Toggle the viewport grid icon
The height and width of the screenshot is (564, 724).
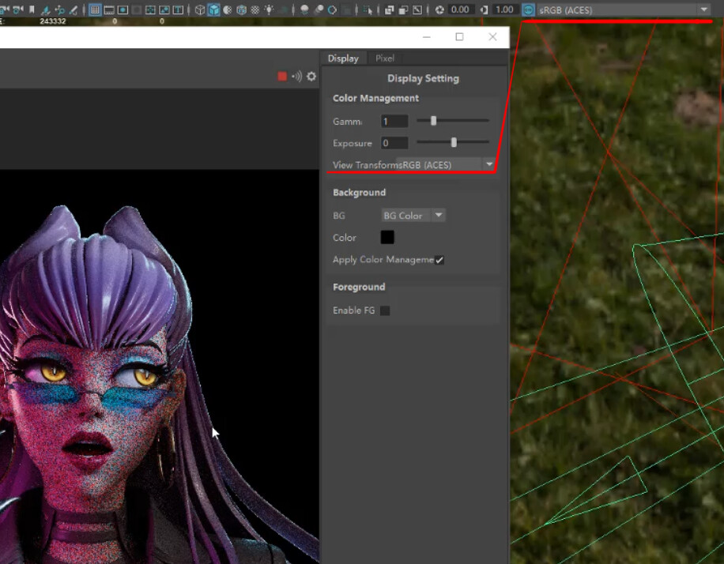pos(95,10)
